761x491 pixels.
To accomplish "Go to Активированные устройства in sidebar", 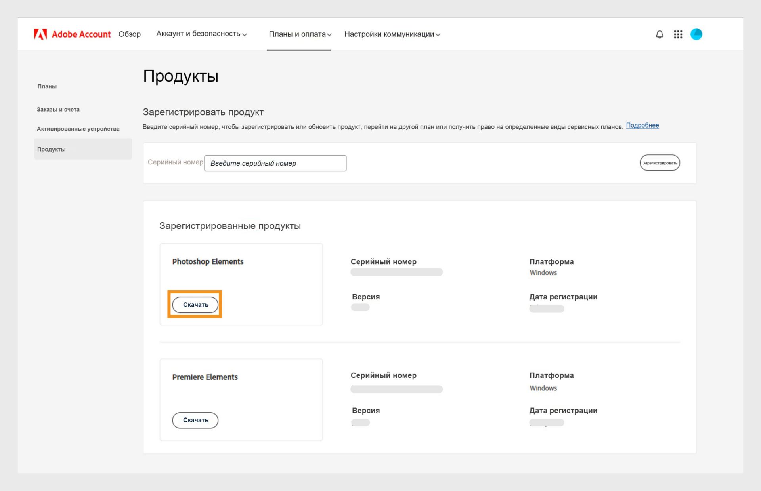I will pos(78,129).
